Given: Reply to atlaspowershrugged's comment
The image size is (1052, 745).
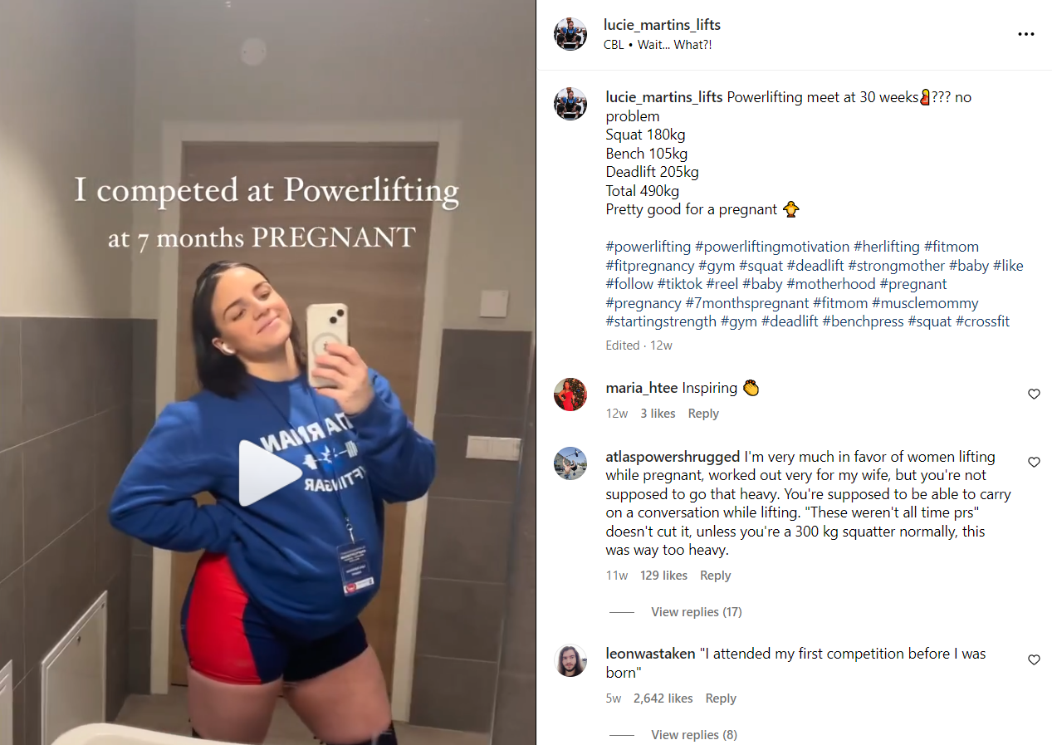Looking at the screenshot, I should point(715,576).
